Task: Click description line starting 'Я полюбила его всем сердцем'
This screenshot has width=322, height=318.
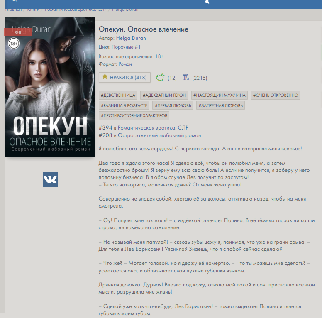Action: [x=200, y=149]
